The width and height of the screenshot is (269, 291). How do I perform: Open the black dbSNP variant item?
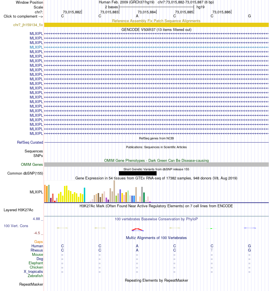pos(138,173)
